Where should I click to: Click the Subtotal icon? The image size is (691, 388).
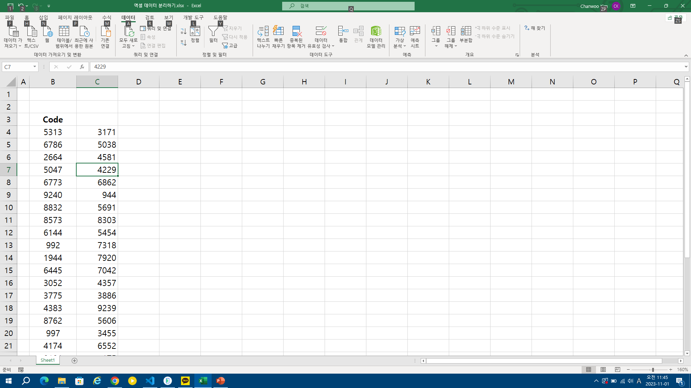pos(466,31)
